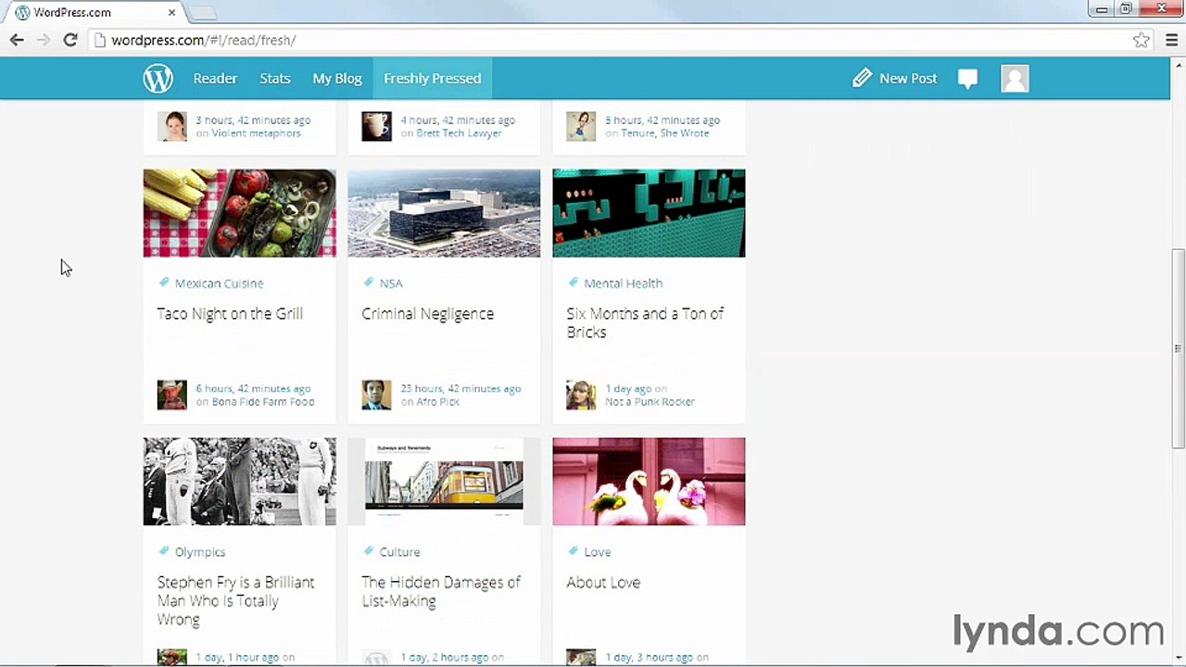Bookmark the page with the star icon
Screen dimensions: 1186x667
1142,40
